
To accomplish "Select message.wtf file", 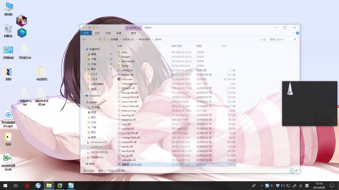I will click(x=129, y=84).
